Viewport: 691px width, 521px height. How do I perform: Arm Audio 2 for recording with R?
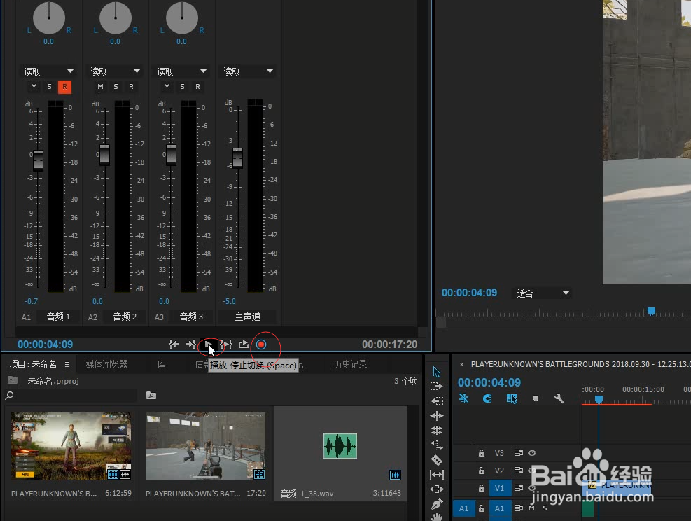tap(132, 87)
